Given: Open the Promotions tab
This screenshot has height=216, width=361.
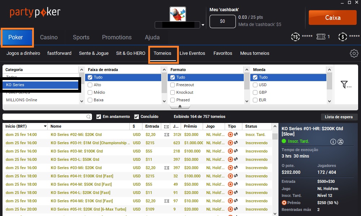Looking at the screenshot, I should 117,37.
